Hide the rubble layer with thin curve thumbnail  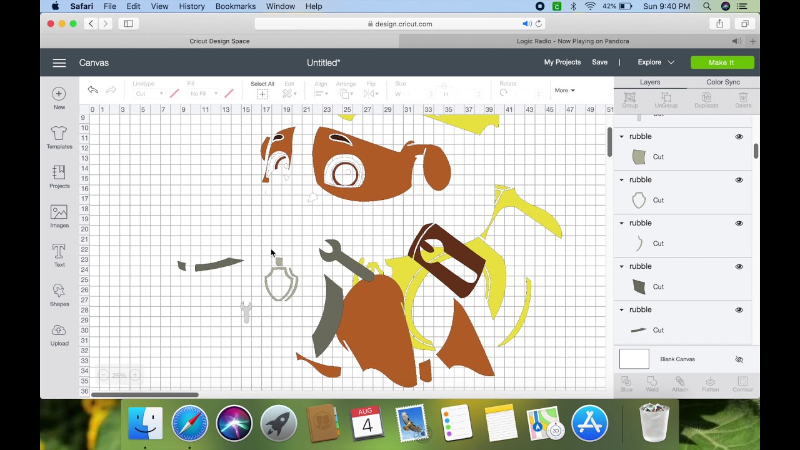click(739, 223)
